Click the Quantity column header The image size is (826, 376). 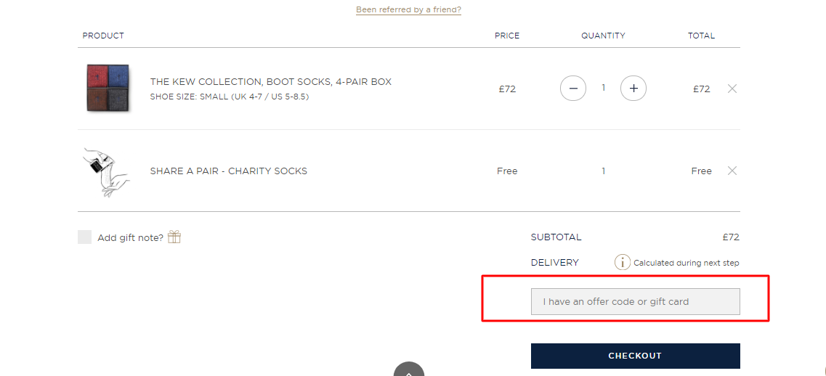[x=603, y=36]
